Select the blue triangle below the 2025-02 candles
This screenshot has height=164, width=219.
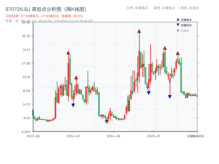click(170, 96)
